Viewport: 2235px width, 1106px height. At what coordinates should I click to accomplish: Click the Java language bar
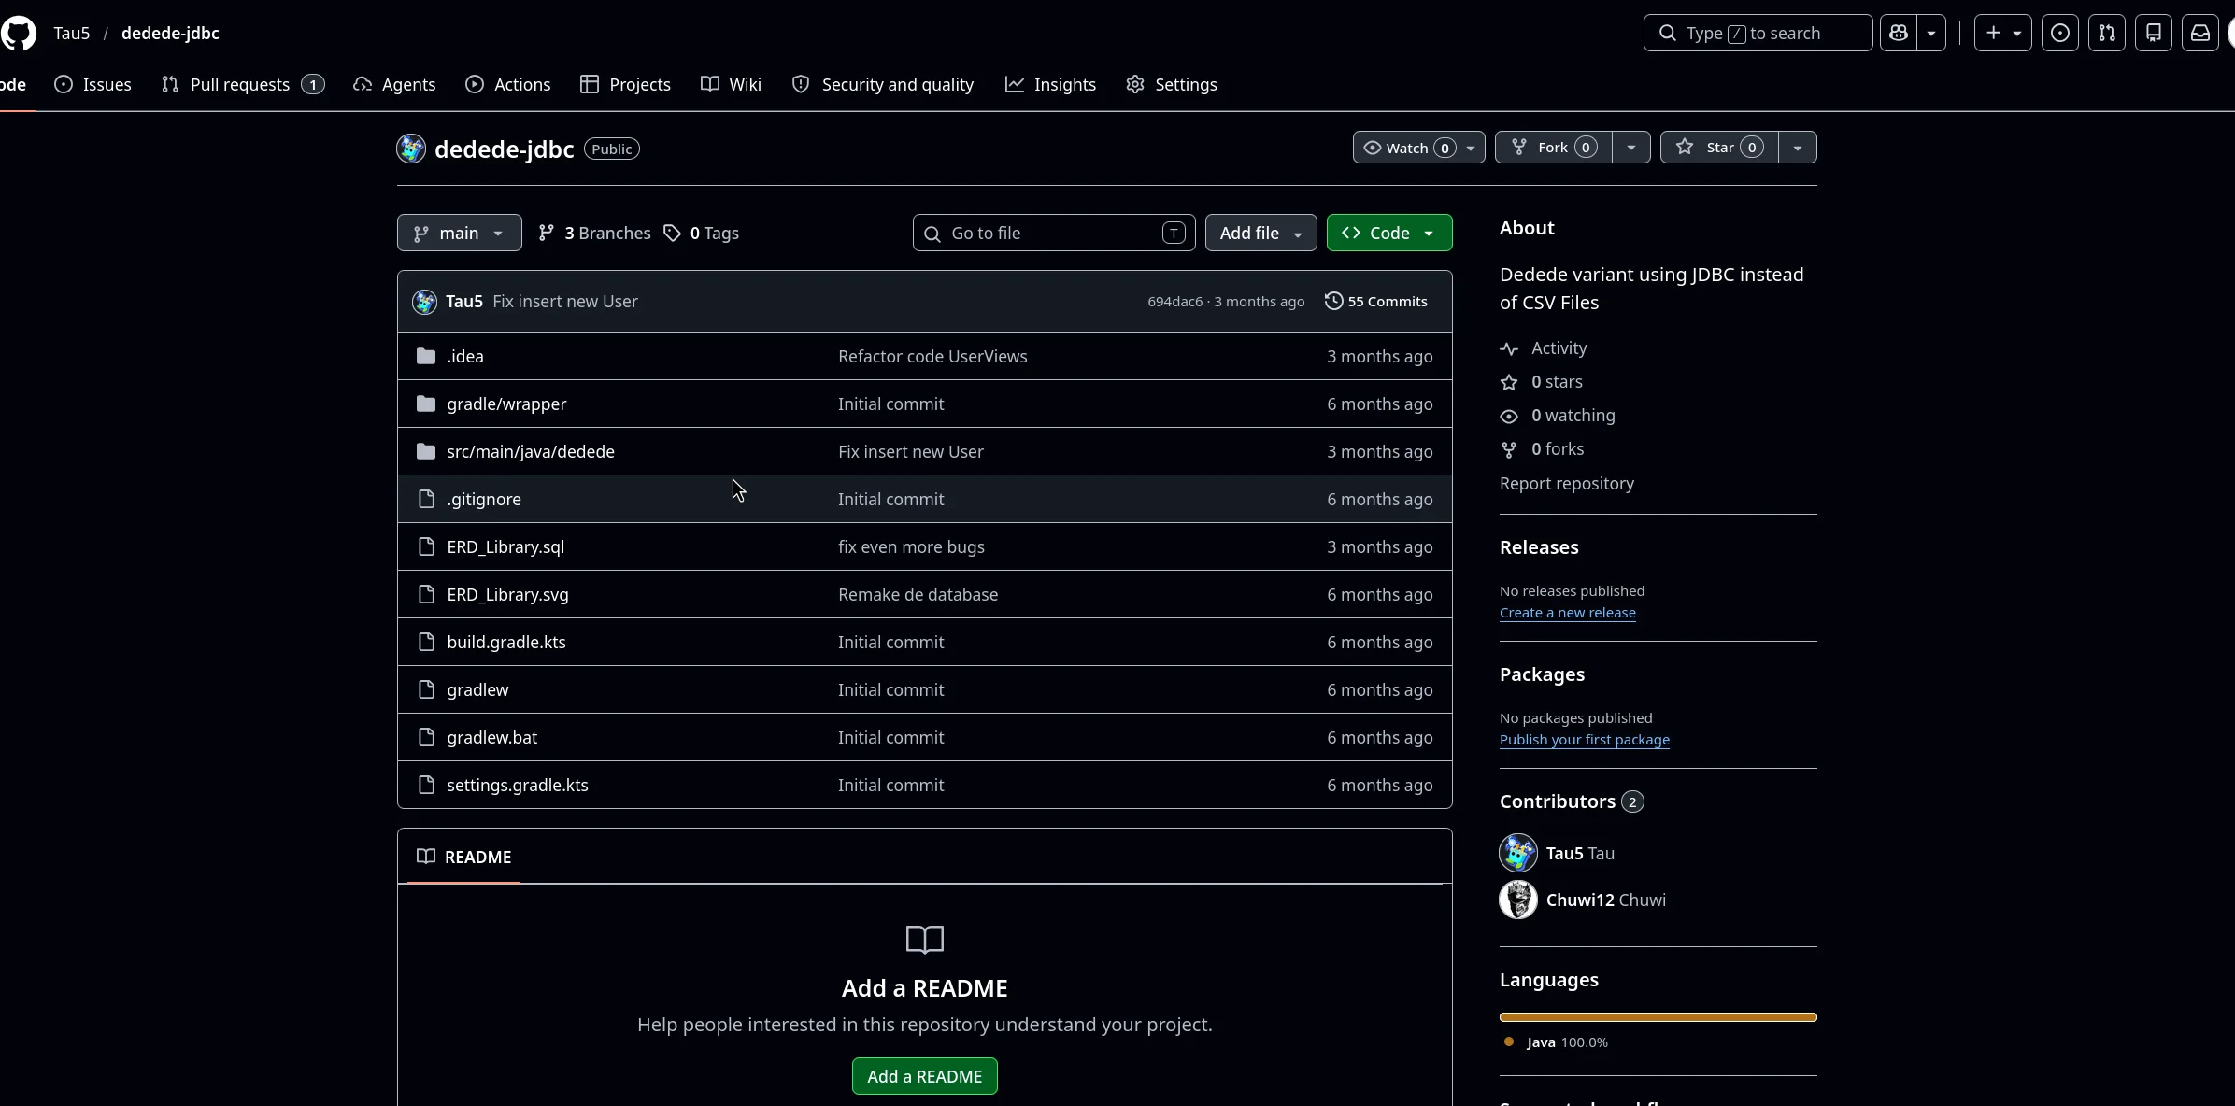tap(1658, 1017)
